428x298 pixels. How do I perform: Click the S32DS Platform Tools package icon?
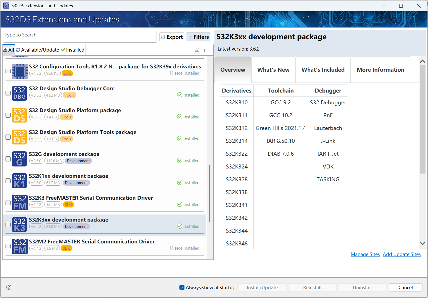coord(20,137)
